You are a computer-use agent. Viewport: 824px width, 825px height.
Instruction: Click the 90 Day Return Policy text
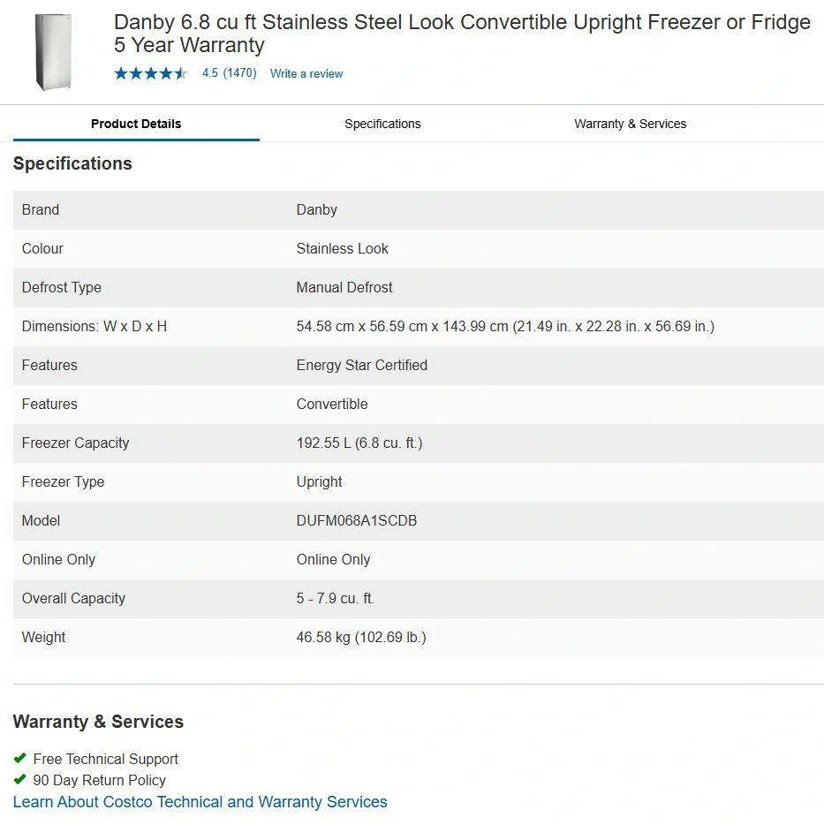pyautogui.click(x=100, y=780)
